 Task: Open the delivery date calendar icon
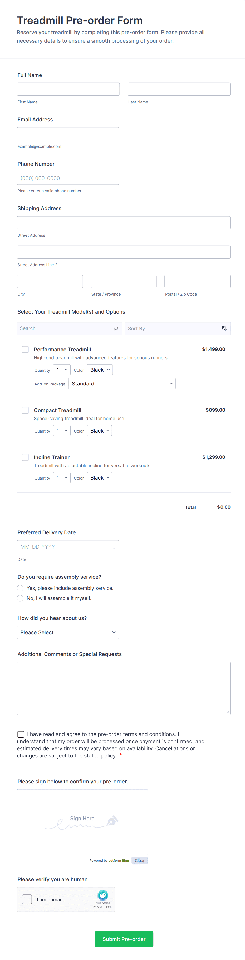pos(113,547)
